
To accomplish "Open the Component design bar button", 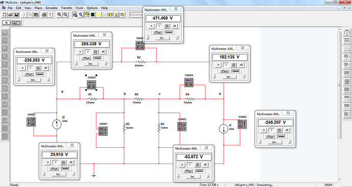I will (75, 15).
